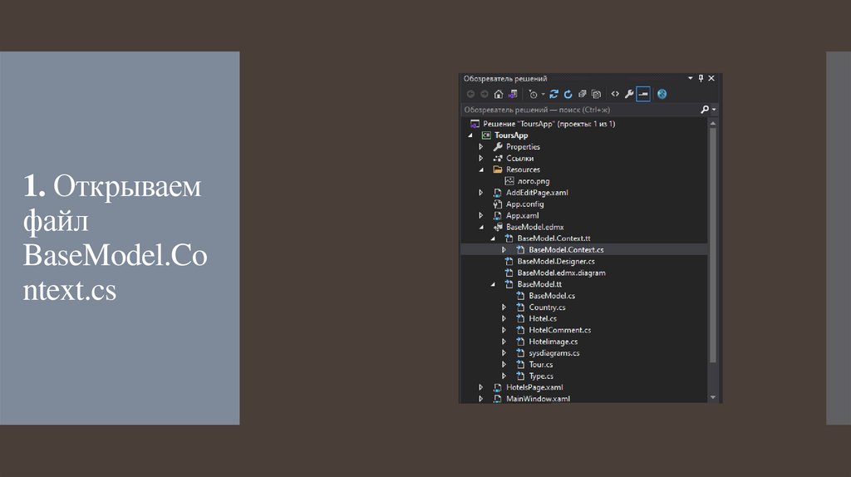Click the Collapse All icon

click(x=583, y=94)
